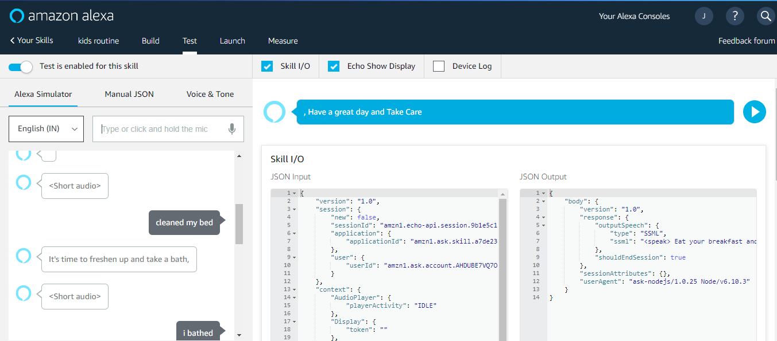The width and height of the screenshot is (777, 341).
Task: Select the Alexa Simulator tab
Action: click(x=44, y=94)
